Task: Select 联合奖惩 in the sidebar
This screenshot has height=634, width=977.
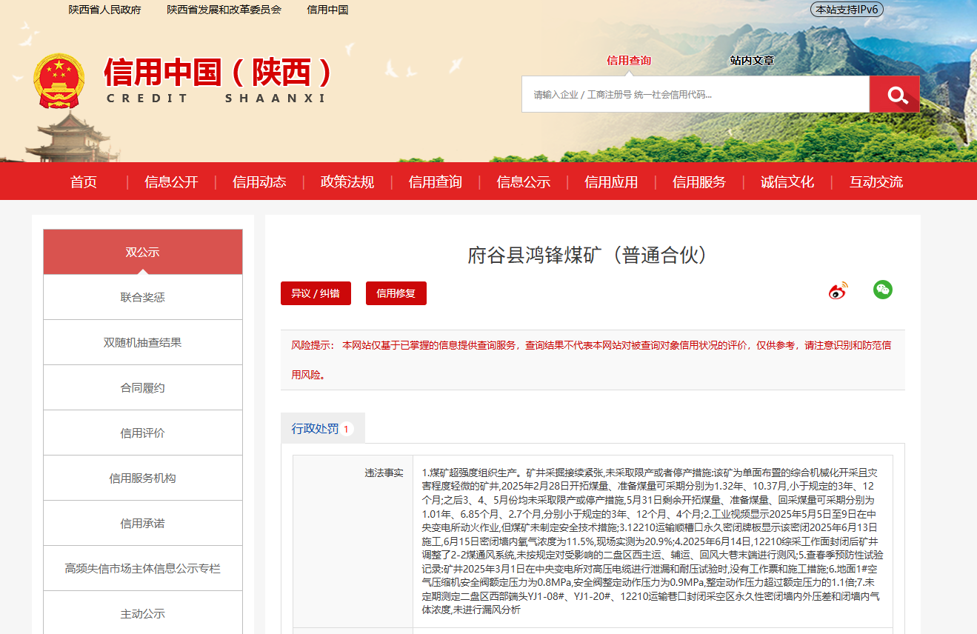Action: point(143,297)
